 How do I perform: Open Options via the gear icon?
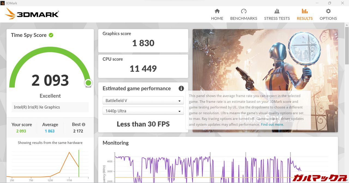[328, 11]
